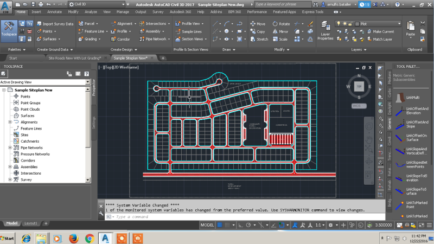The height and width of the screenshot is (244, 434).
Task: Select Surfaces in Toolspace tree
Action: (28, 115)
